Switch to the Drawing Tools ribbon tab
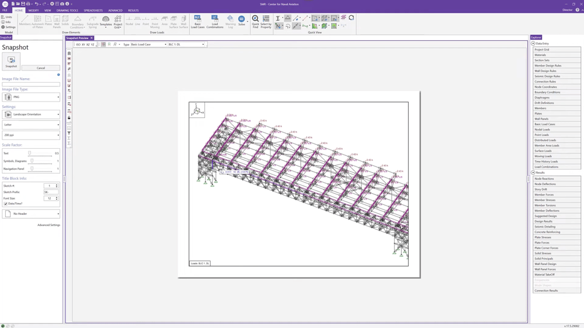Screen dimensions: 584x328 pos(67,11)
